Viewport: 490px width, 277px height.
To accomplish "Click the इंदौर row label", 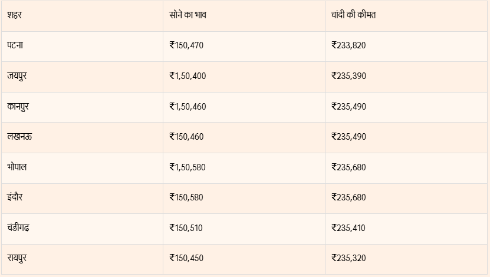I will tap(15, 197).
